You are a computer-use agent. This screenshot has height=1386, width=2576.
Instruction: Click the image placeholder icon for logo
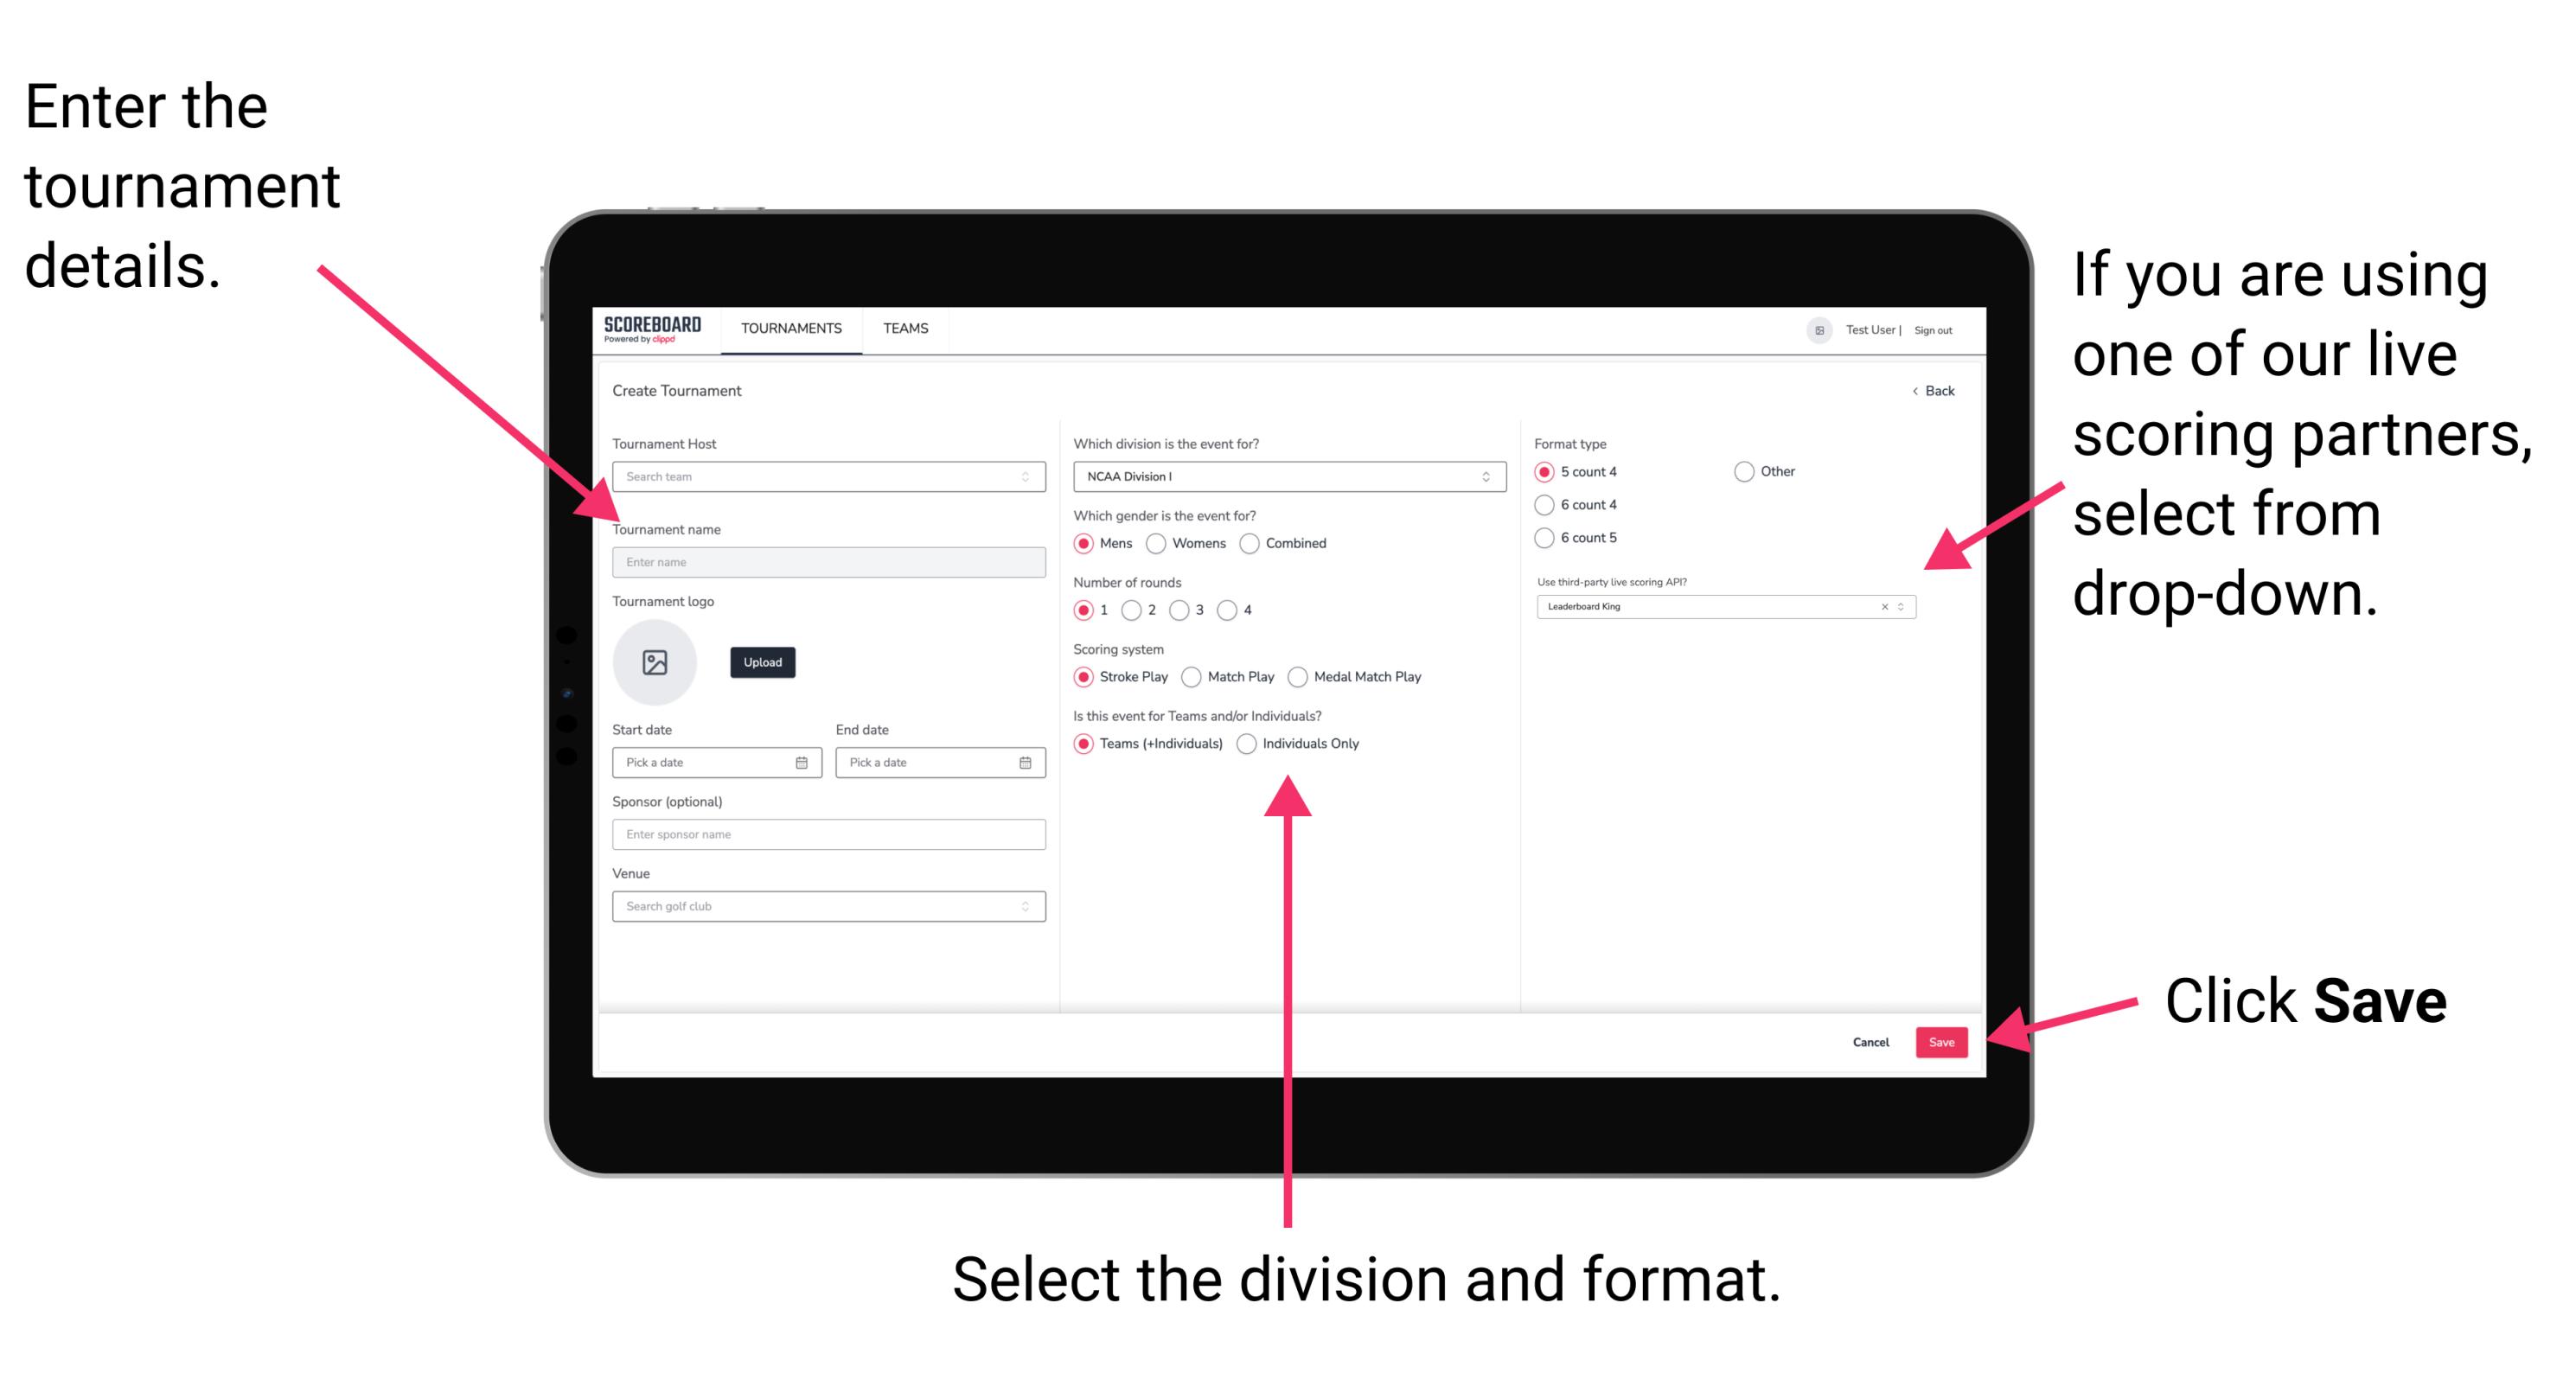click(x=655, y=661)
